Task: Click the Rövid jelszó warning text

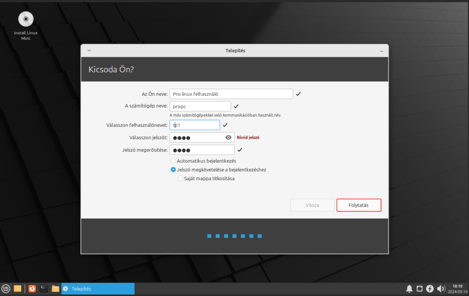Action: [x=248, y=137]
